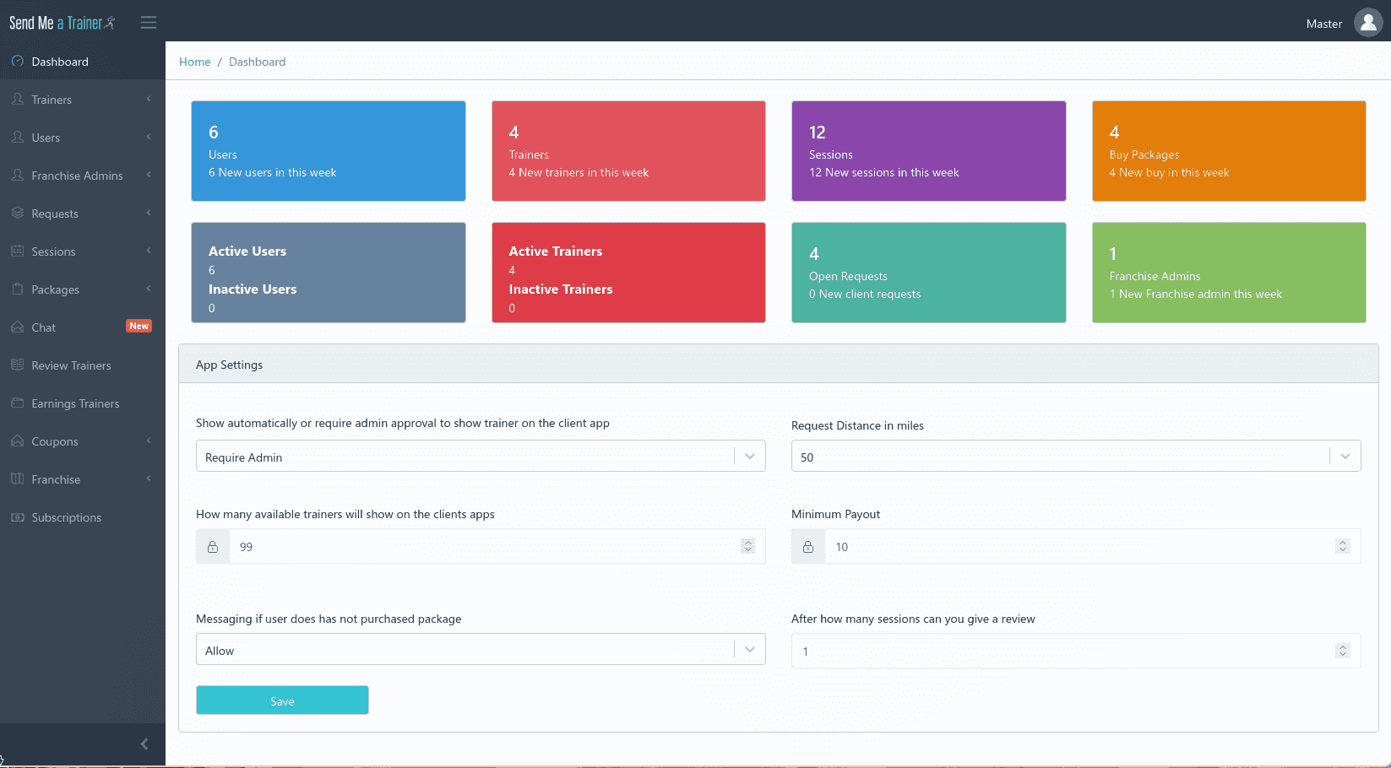
Task: Open the Request Distance in miles dropdown
Action: [x=1076, y=456]
